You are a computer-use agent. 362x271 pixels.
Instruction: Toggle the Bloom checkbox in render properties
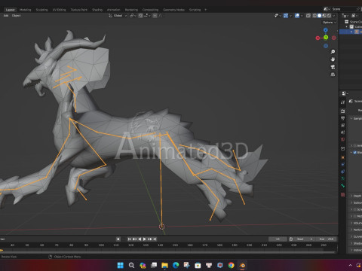(355, 152)
